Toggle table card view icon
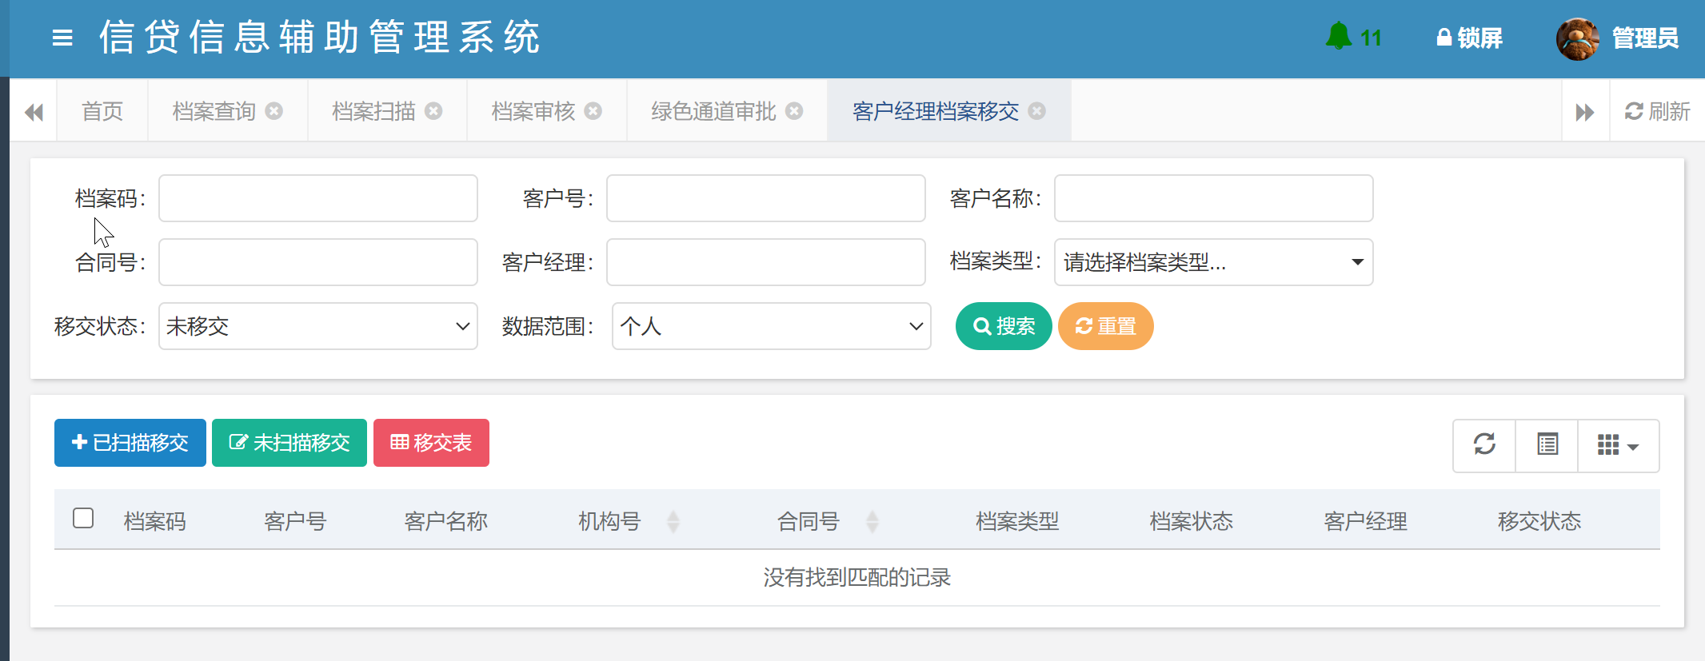 pyautogui.click(x=1547, y=445)
